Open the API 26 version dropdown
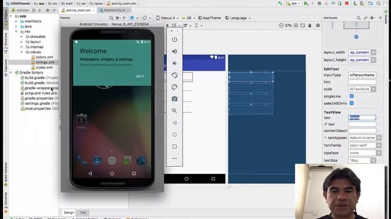 pos(188,18)
